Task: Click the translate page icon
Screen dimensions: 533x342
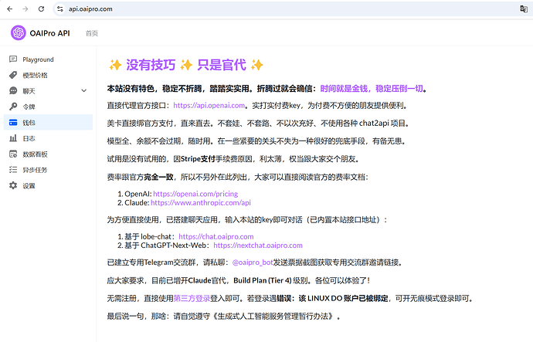Action: click(x=524, y=9)
